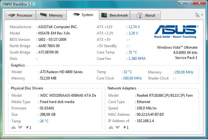Select model text M3A78-EM Rev X.0x
This screenshot has height=139, width=208.
tap(54, 33)
